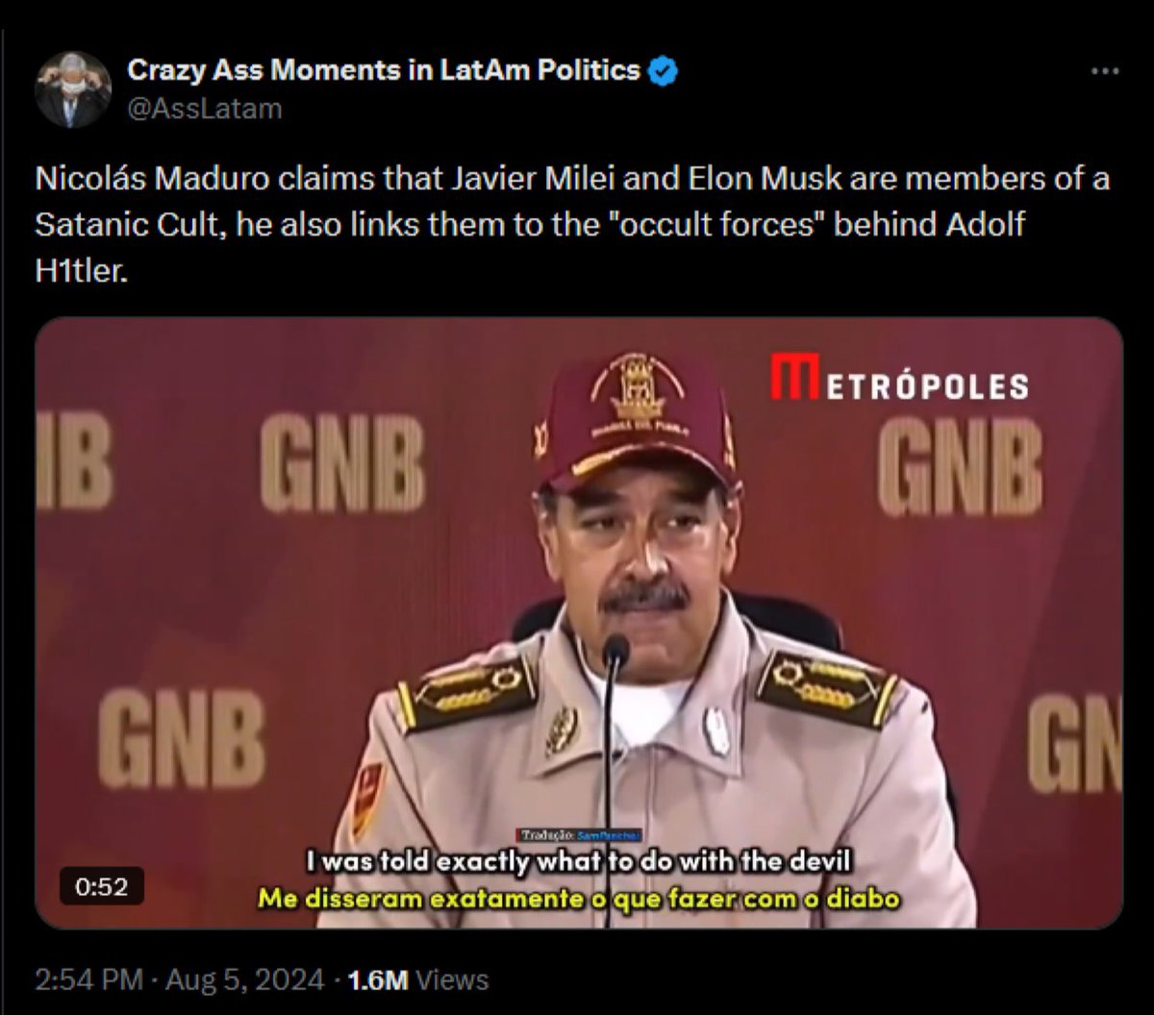1154x1015 pixels.
Task: Open the @AssLatam handle link
Action: click(205, 109)
